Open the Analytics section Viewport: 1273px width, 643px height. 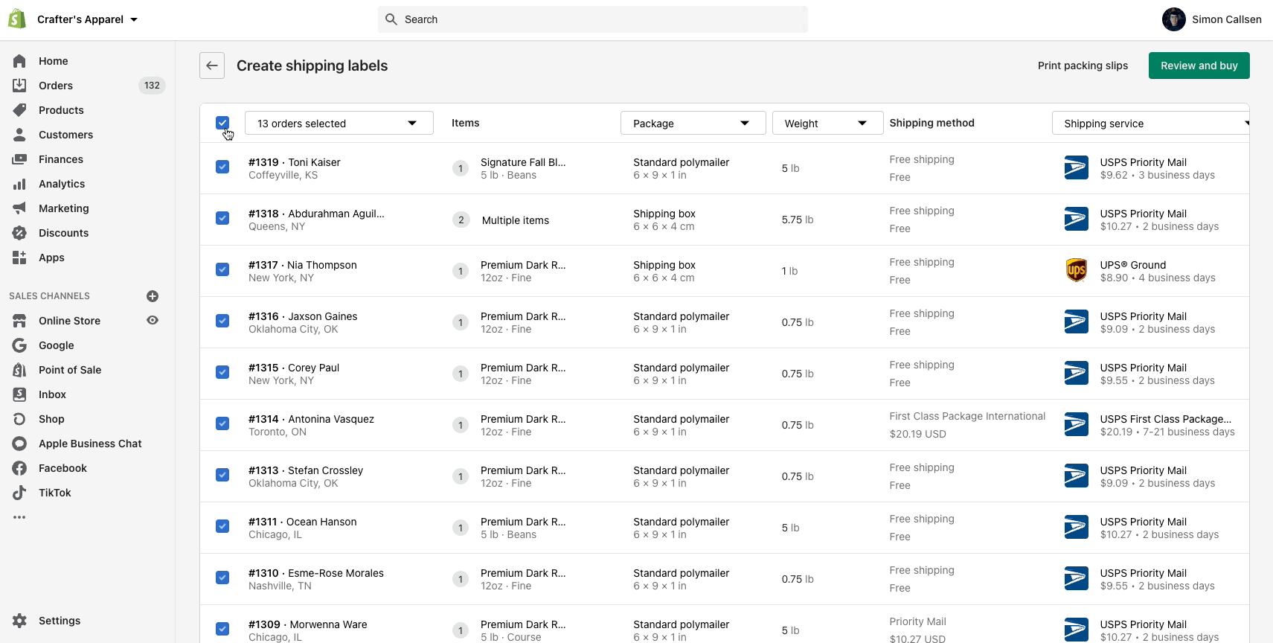click(x=62, y=184)
